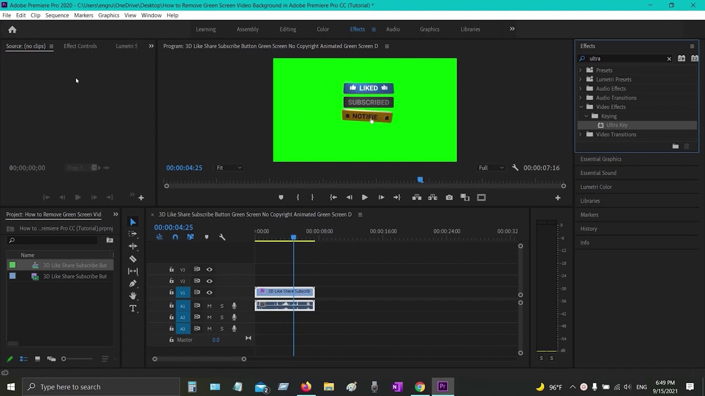Create new custom bin in Effects panel
705x396 pixels.
point(675,146)
